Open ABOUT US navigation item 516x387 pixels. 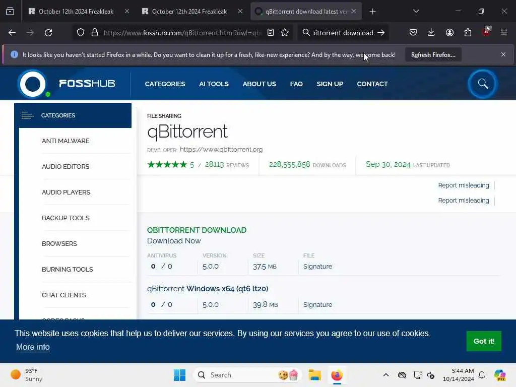tap(260, 84)
